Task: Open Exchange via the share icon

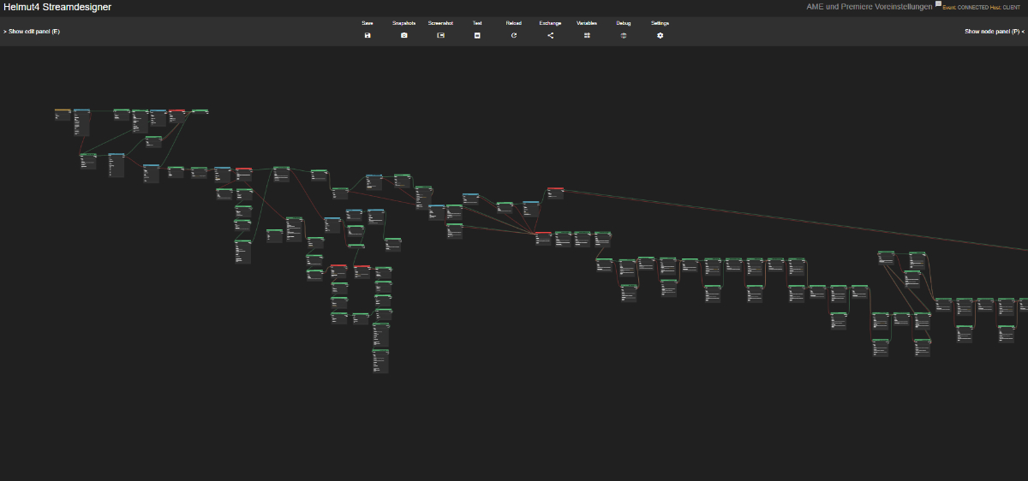Action: click(551, 36)
